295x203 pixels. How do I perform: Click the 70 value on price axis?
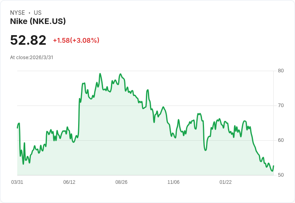[281, 105]
